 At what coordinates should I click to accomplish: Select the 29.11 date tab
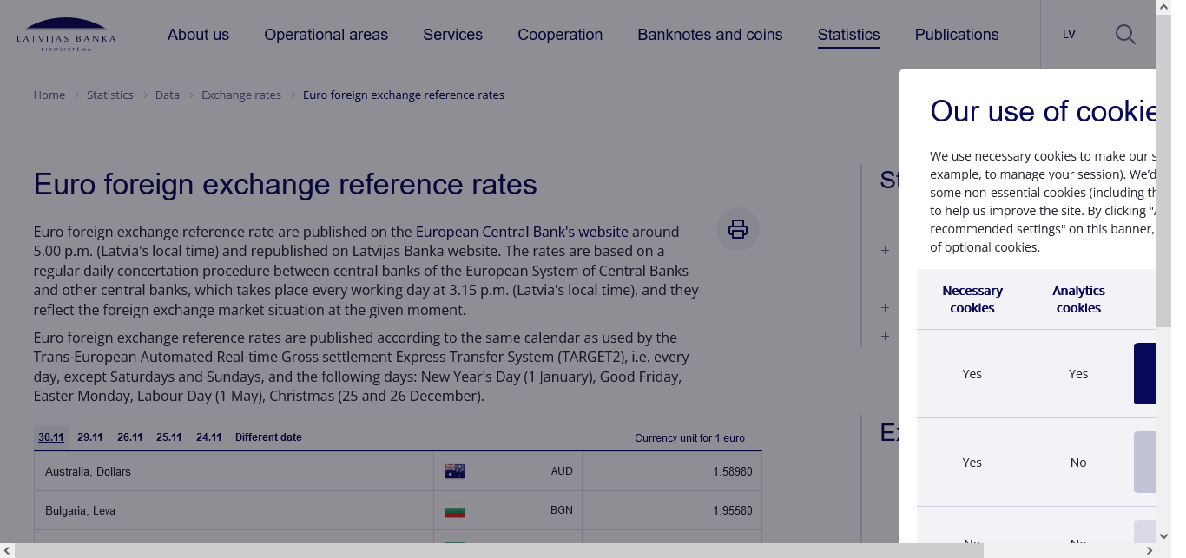pos(89,437)
